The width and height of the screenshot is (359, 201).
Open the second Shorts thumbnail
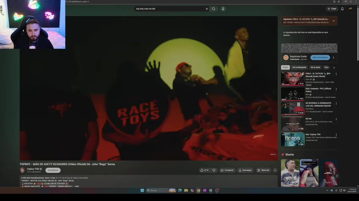pos(309,173)
